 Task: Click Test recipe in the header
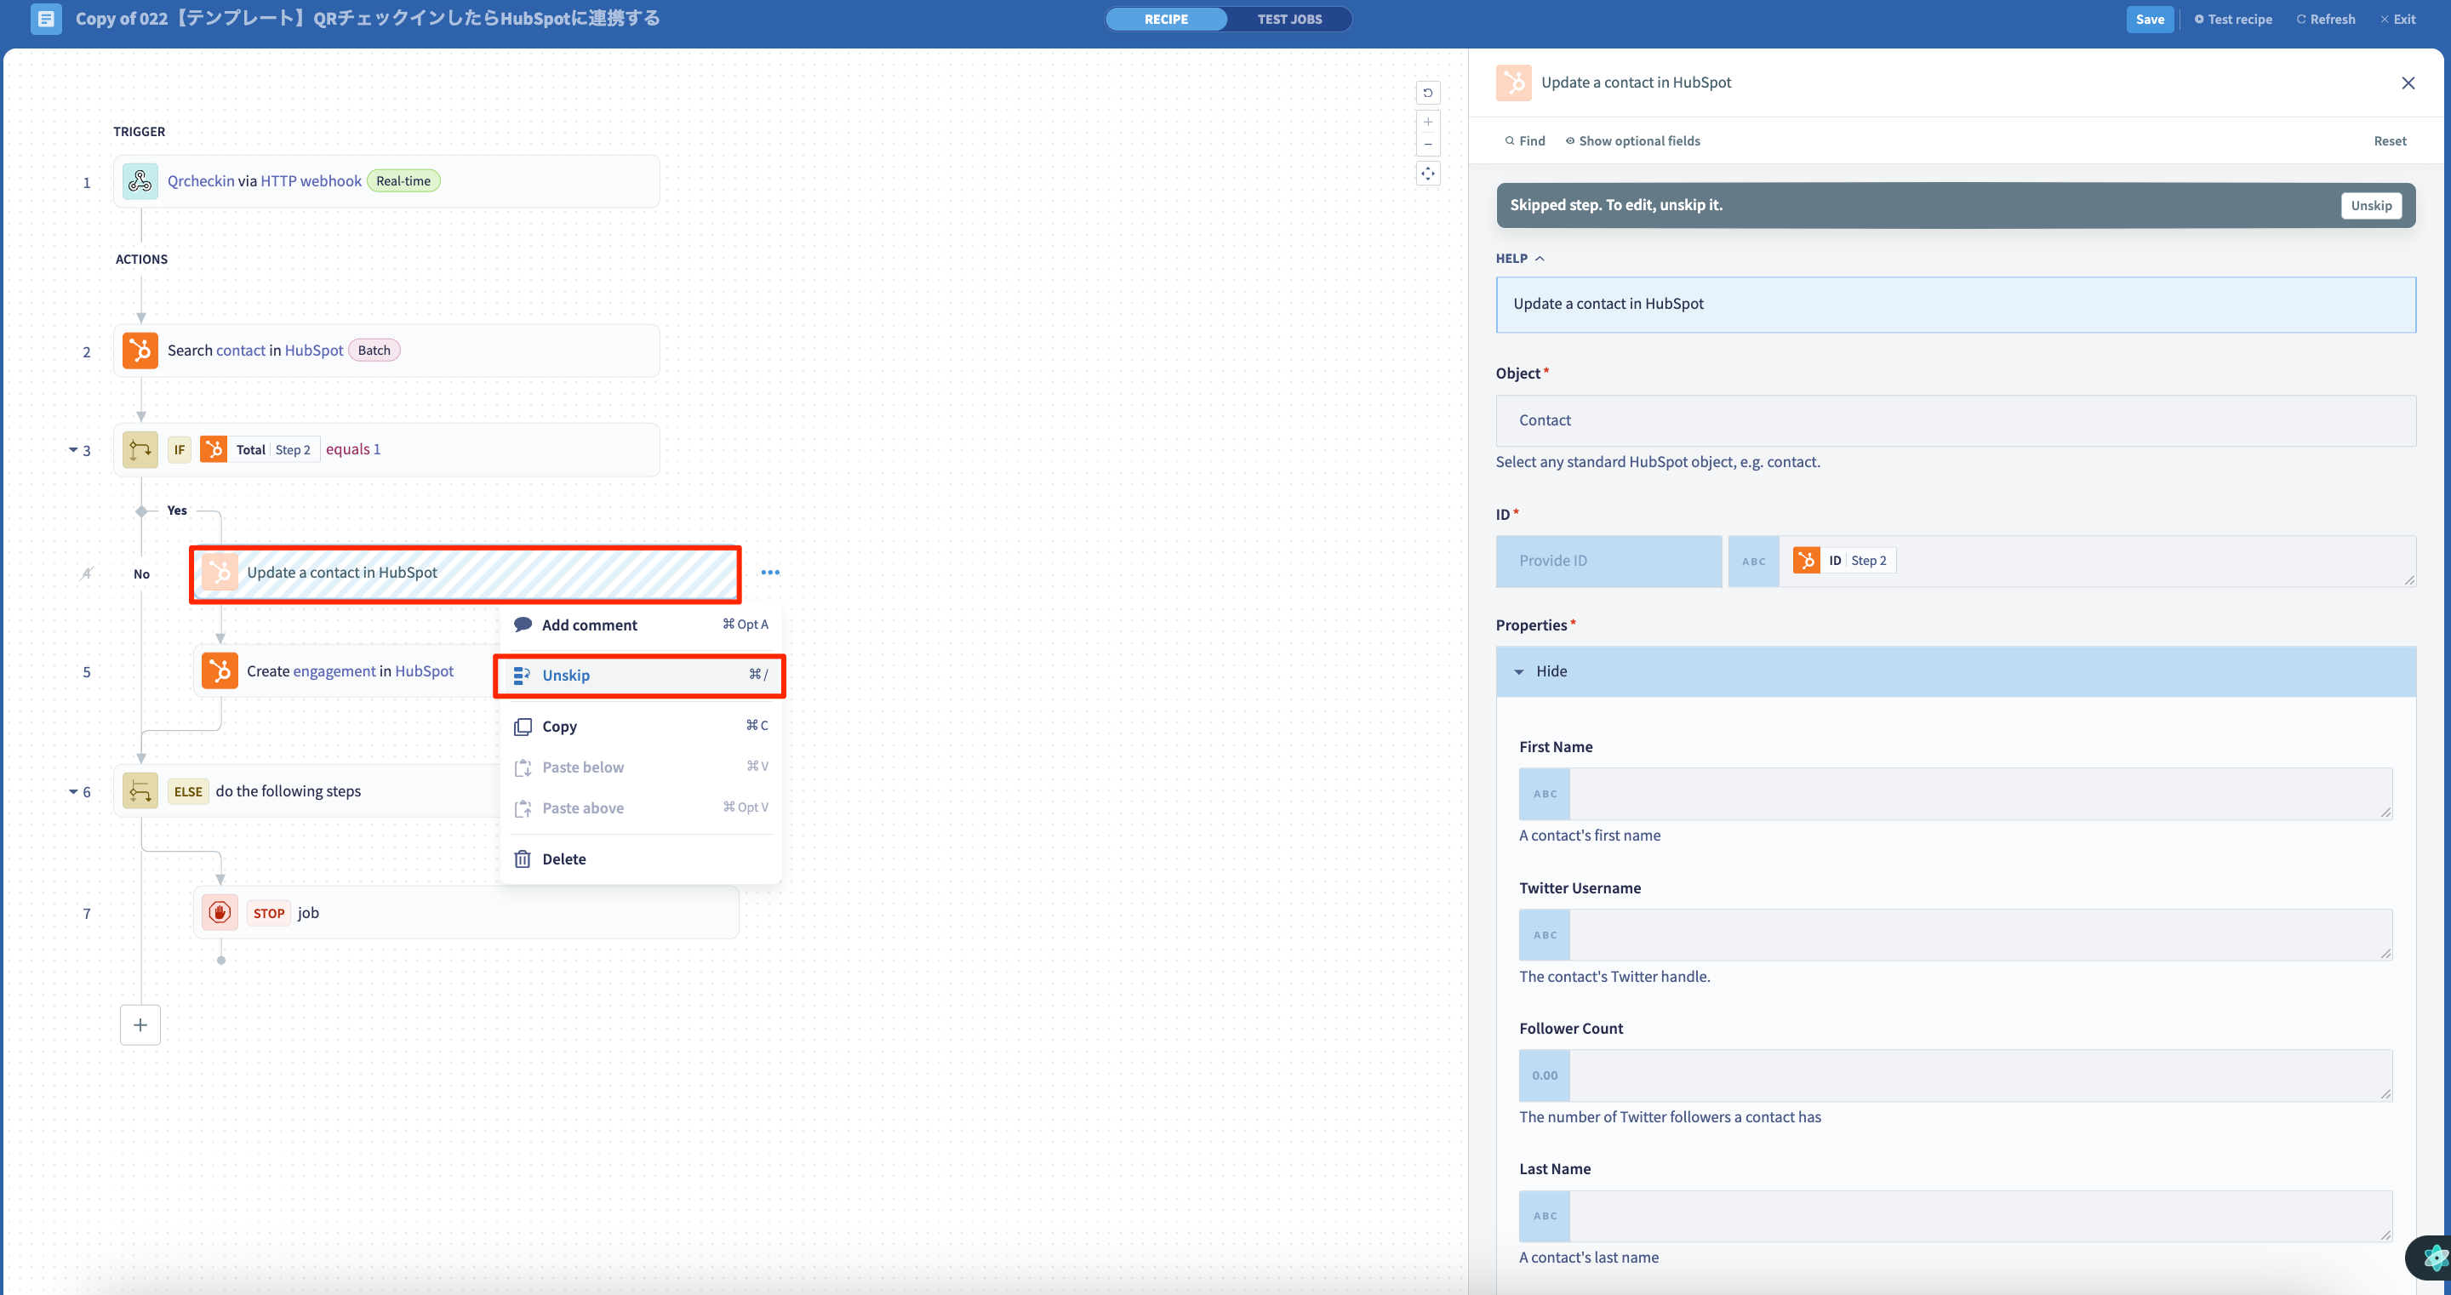pyautogui.click(x=2233, y=19)
